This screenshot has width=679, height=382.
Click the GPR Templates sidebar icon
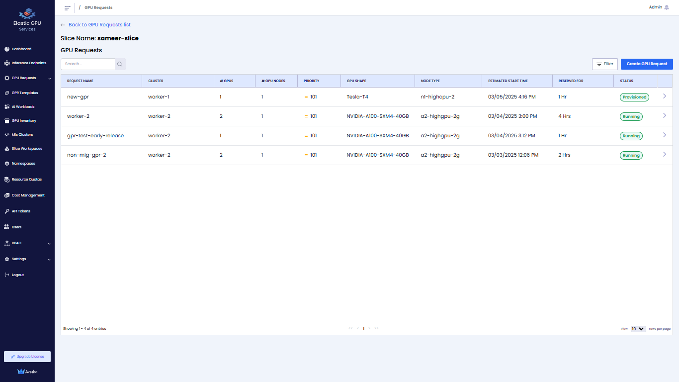[7, 93]
